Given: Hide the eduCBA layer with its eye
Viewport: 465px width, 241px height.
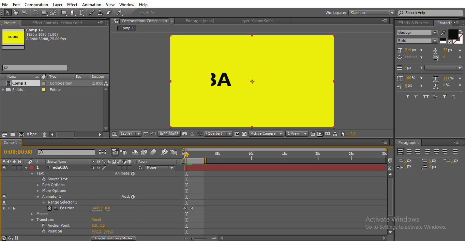Looking at the screenshot, I should pos(4,168).
